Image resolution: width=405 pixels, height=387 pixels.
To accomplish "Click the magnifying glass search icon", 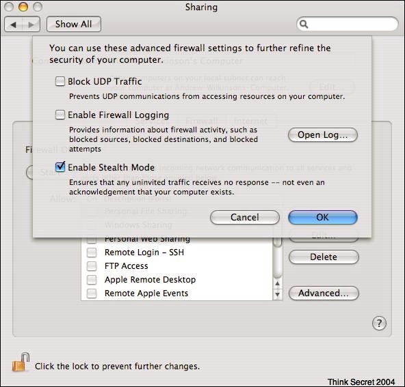I will [304, 24].
